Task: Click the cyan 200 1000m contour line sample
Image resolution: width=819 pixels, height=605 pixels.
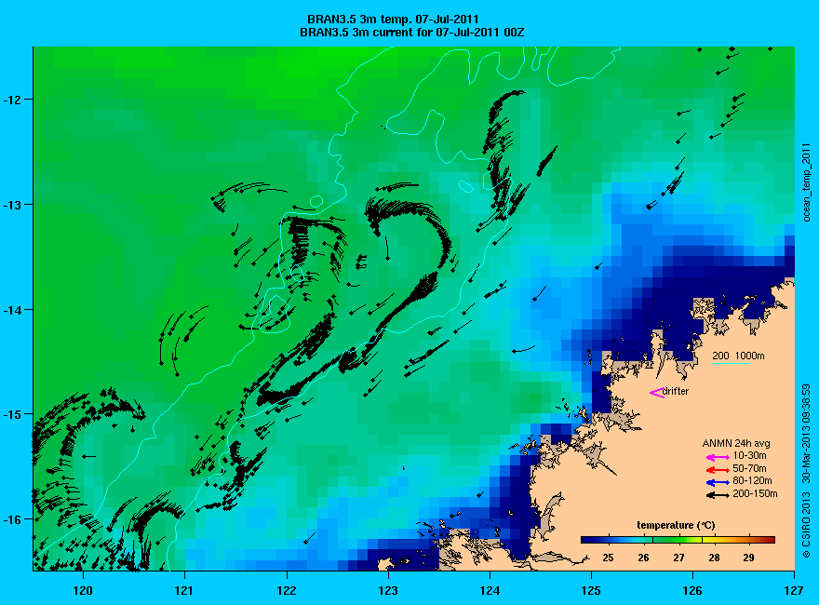Action: 732,363
